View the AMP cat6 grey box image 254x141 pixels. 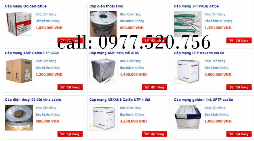(103, 71)
